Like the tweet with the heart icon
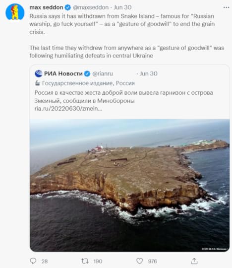Image resolution: width=232 pixels, height=268 pixels. point(139,261)
